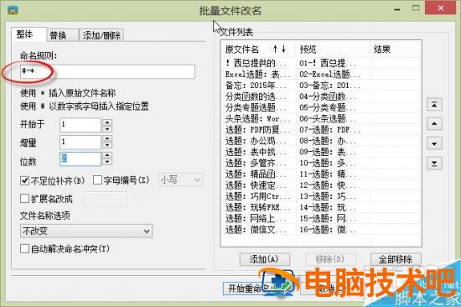Click the app icon in title bar
The width and height of the screenshot is (461, 307).
coord(13,10)
